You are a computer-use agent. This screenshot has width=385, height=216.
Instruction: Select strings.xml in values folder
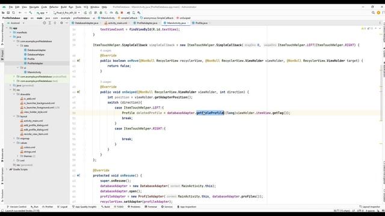coord(28,152)
